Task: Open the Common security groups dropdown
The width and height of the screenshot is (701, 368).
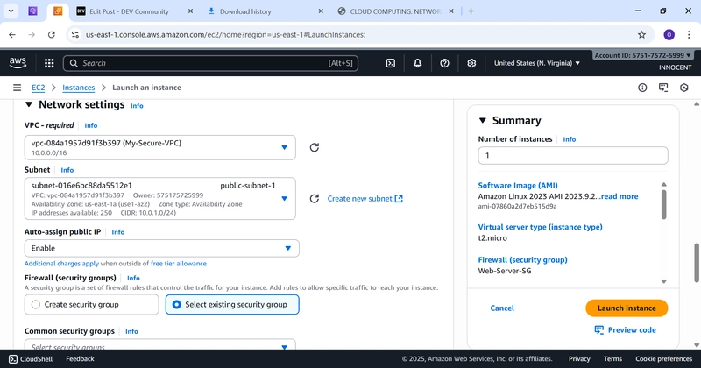Action: pyautogui.click(x=160, y=344)
